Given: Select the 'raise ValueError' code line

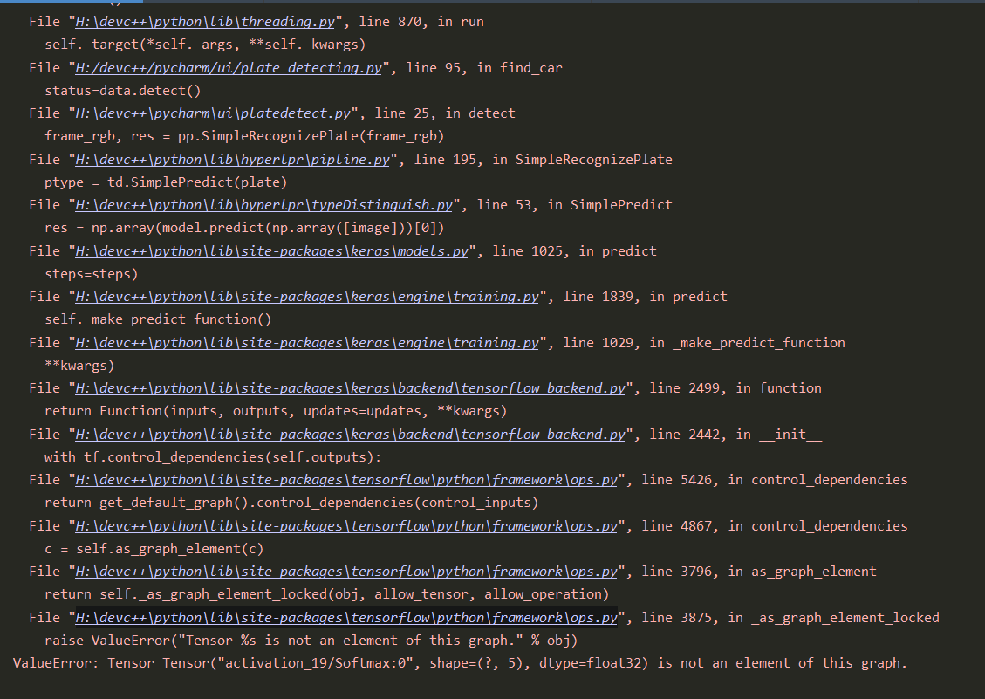Looking at the screenshot, I should (311, 641).
